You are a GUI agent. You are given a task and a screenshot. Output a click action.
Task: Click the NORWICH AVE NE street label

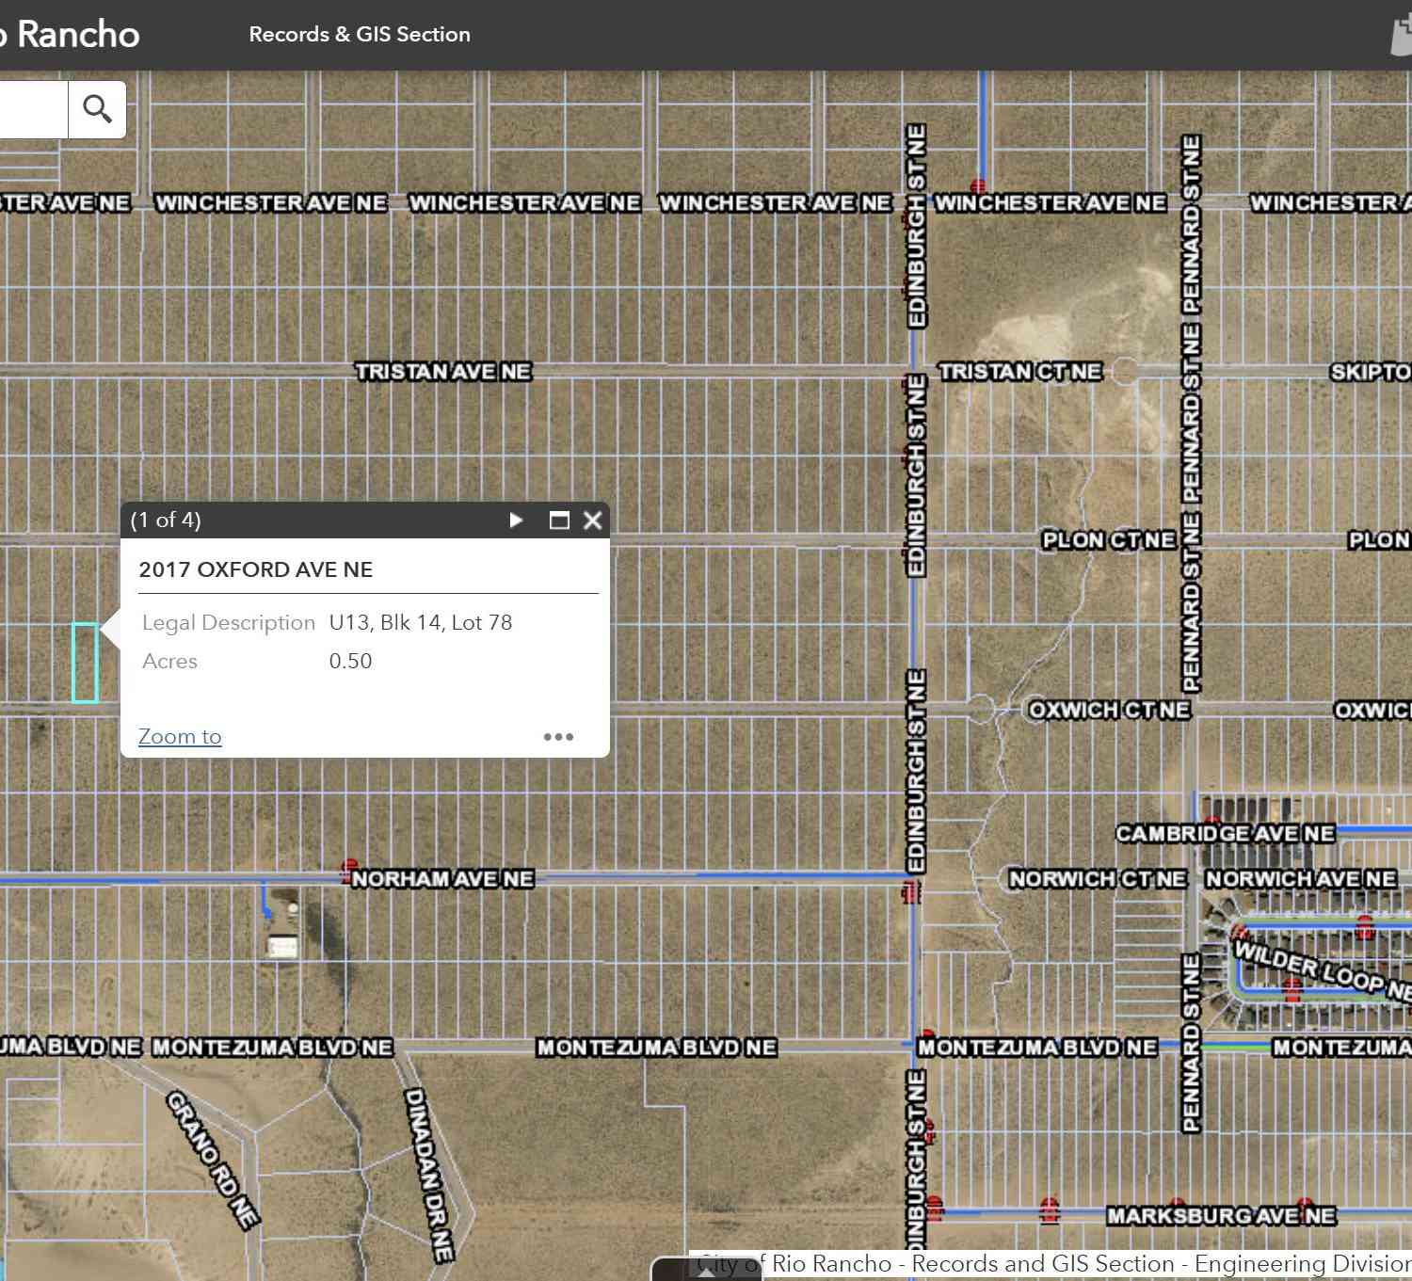pos(1301,879)
